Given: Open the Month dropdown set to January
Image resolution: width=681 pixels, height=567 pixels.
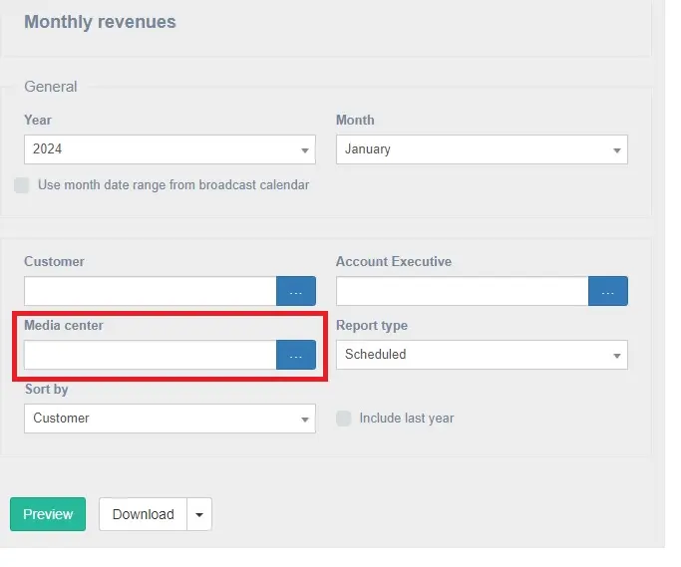Looking at the screenshot, I should tap(482, 149).
